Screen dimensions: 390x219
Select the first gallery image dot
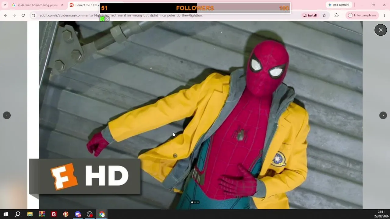click(192, 202)
